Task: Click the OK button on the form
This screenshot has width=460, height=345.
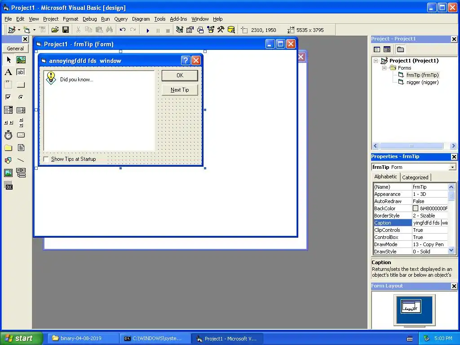Action: tap(180, 75)
